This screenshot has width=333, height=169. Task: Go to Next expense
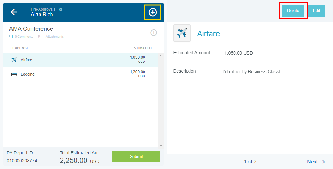pos(312,162)
